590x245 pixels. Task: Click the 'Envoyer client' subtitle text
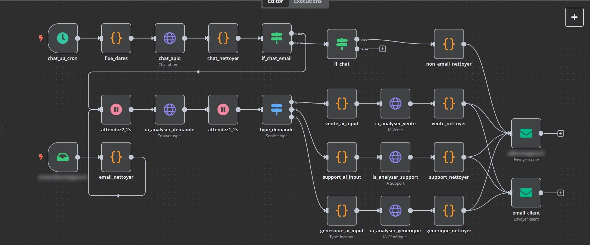(526, 219)
